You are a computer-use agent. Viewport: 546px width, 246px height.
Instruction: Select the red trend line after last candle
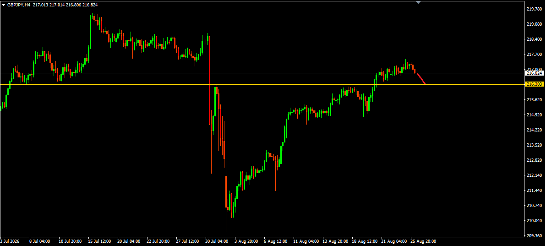tap(420, 78)
